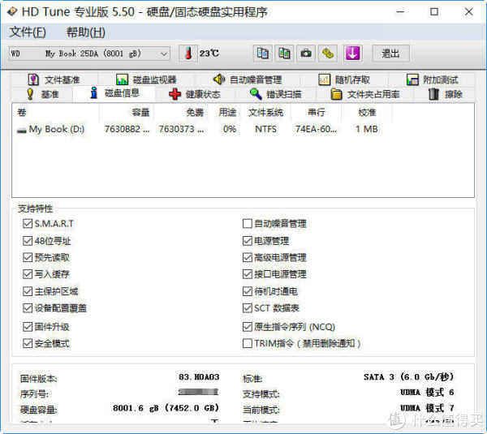Open the 帮助(H) menu
487x434 pixels.
(86, 32)
